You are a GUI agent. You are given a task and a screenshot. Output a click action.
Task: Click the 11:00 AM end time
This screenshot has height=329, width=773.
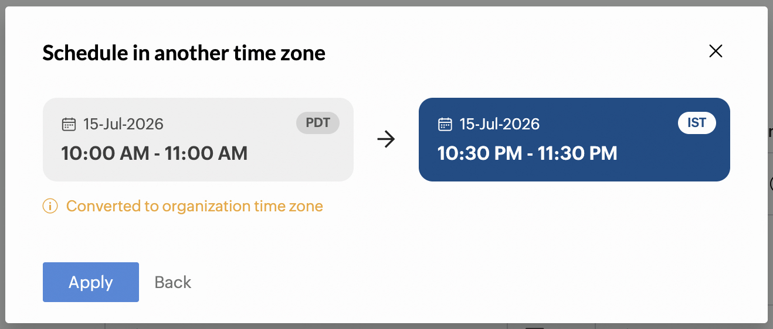coord(206,153)
